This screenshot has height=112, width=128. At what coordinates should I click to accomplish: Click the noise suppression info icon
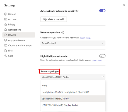[x=63, y=32]
